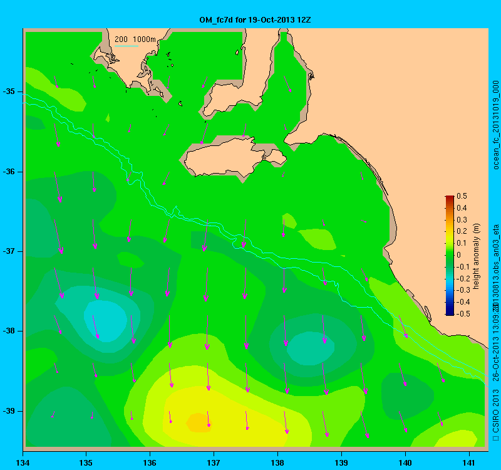Image resolution: width=501 pixels, height=470 pixels.
Task: Click the vertical '26-Oct-2013 13:09' timestamp
Action: (x=495, y=346)
